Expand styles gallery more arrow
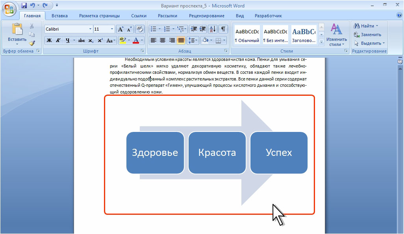 click(x=321, y=42)
